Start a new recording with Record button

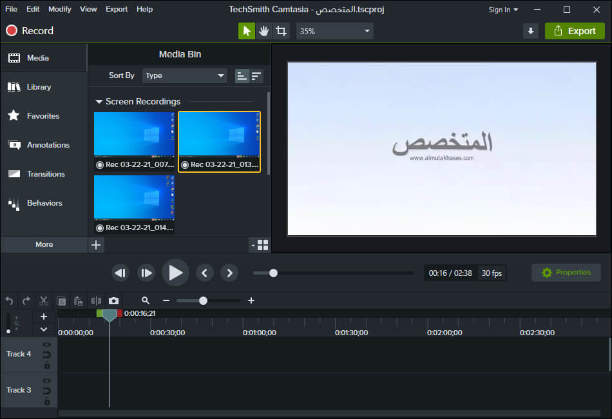pyautogui.click(x=30, y=30)
